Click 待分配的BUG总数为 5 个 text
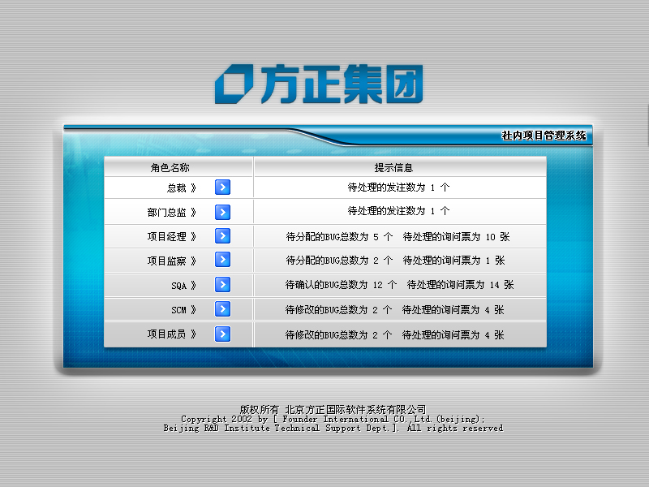 (x=339, y=237)
